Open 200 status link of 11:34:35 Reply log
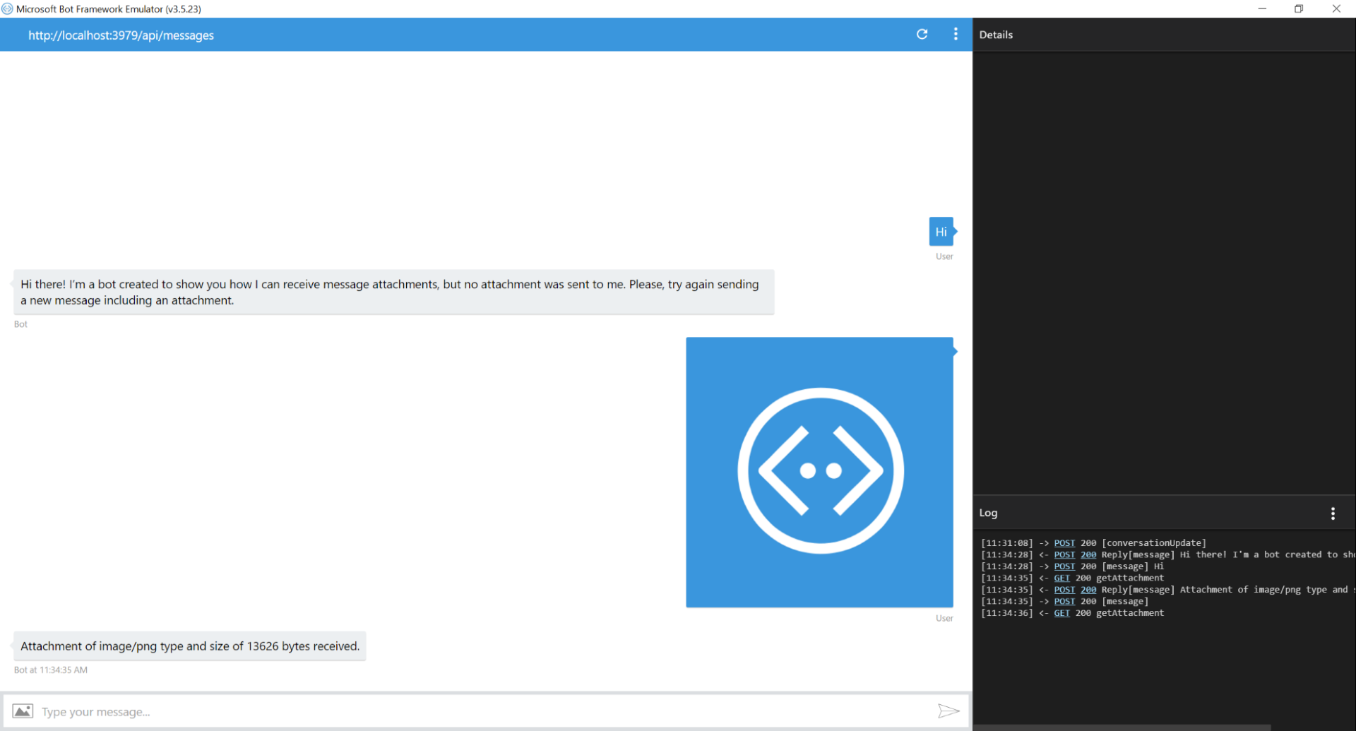The image size is (1356, 731). click(1088, 590)
